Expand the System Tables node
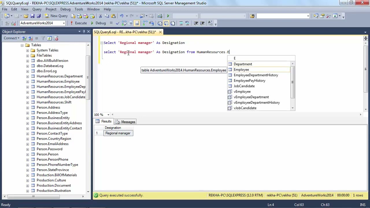 point(27,51)
